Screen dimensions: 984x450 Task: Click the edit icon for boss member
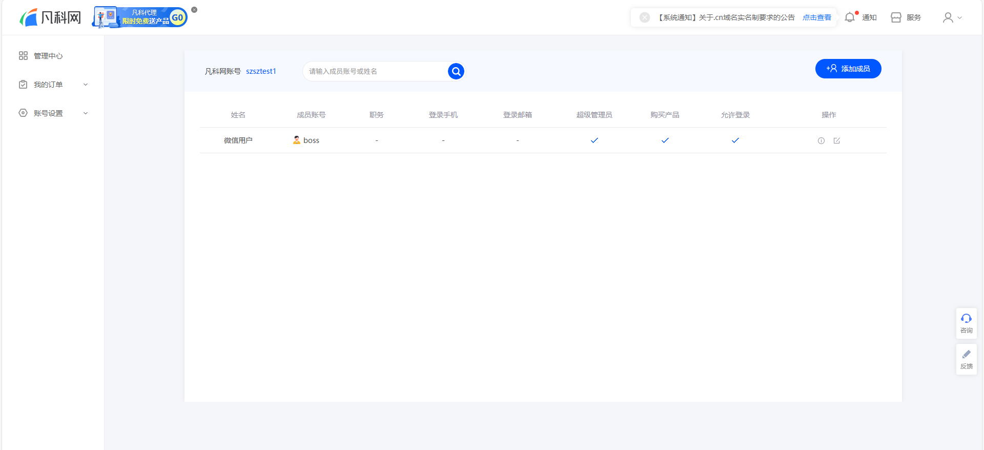coord(836,140)
